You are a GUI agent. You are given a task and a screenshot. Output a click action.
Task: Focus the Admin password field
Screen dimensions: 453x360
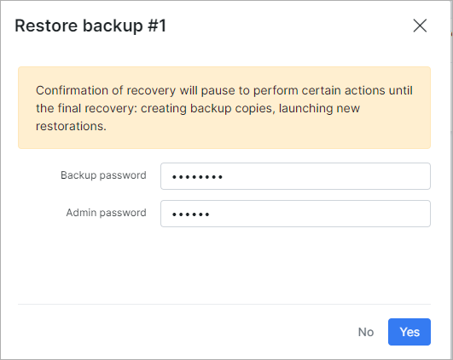(x=295, y=214)
